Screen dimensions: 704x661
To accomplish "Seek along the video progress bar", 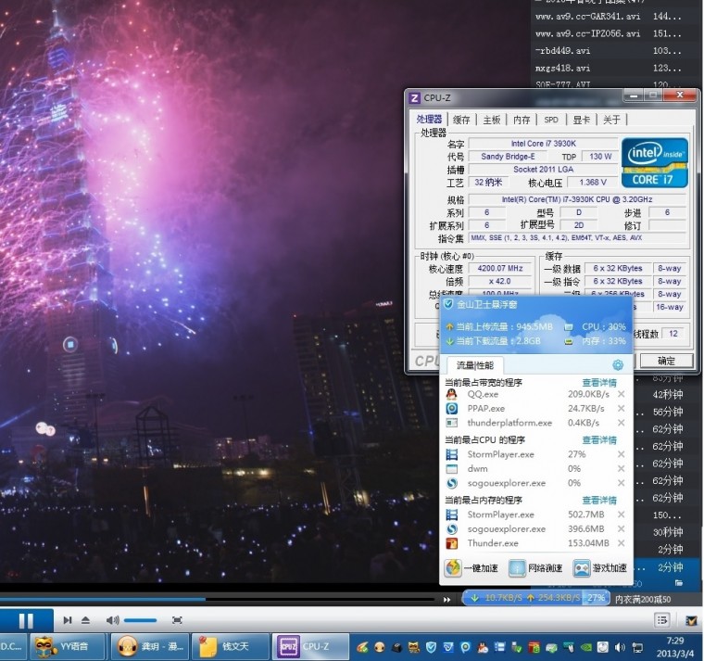I will 218,599.
